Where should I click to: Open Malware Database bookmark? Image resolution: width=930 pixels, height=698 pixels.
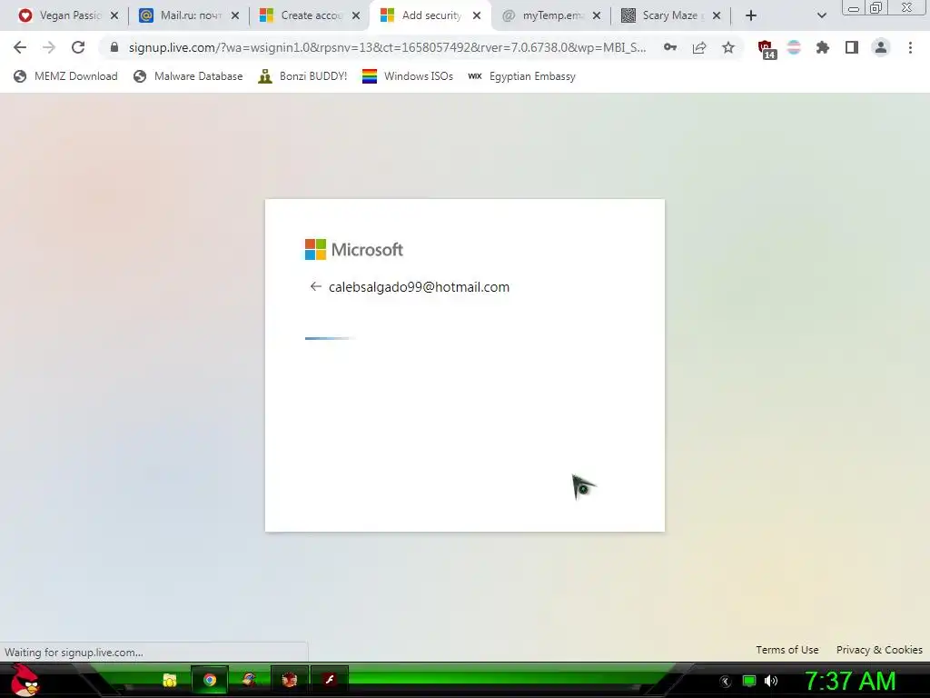189,76
